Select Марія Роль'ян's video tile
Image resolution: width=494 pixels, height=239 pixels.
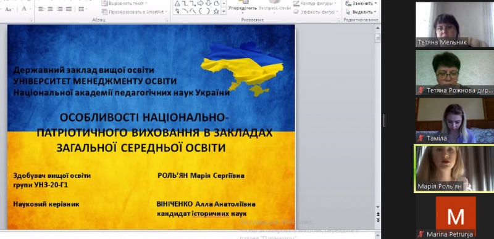tap(454, 169)
